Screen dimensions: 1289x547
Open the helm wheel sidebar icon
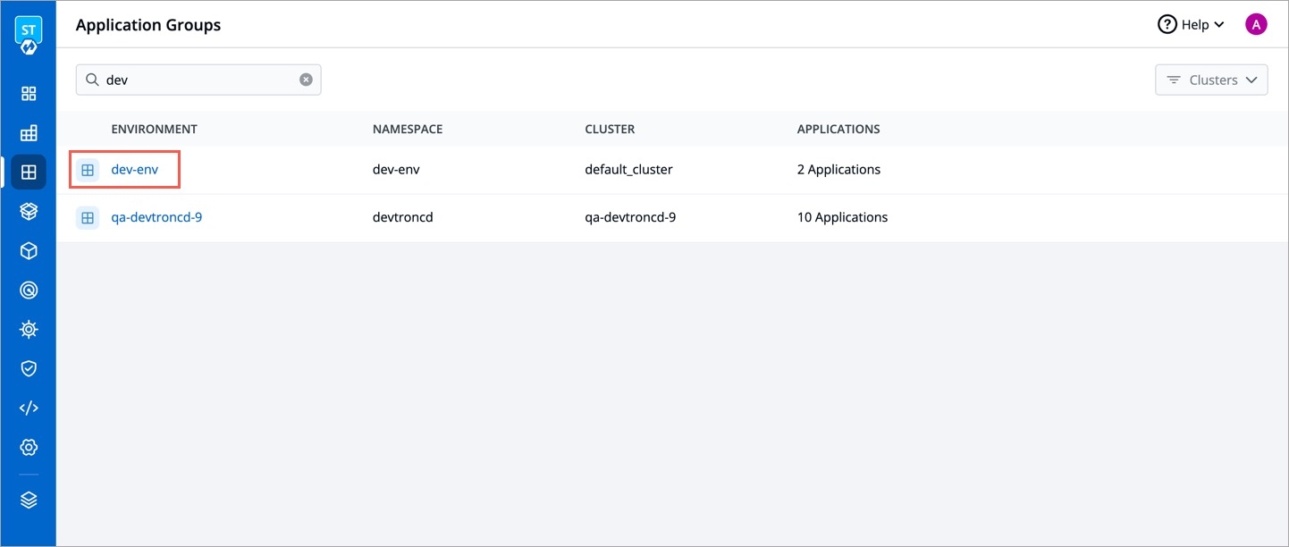(x=29, y=330)
